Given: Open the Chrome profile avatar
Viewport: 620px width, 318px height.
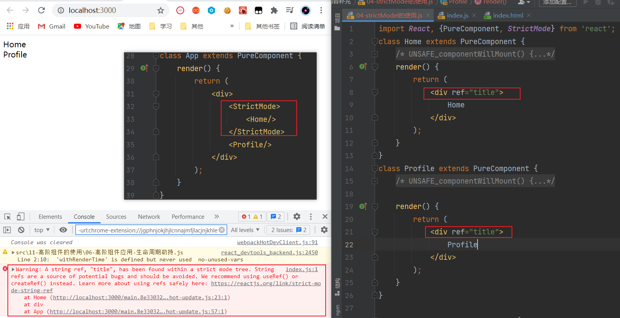Looking at the screenshot, I should (x=306, y=11).
